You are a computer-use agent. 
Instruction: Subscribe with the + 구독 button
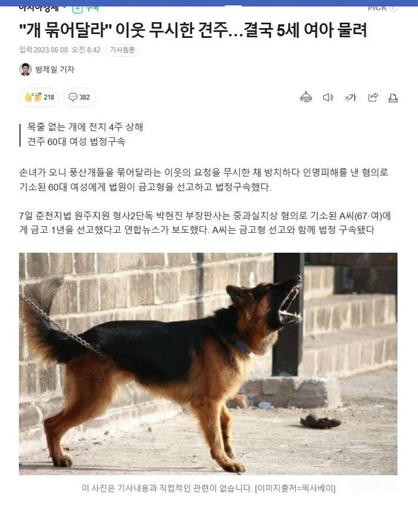pyautogui.click(x=86, y=9)
